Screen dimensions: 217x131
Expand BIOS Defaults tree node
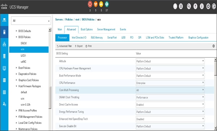(x=17, y=31)
